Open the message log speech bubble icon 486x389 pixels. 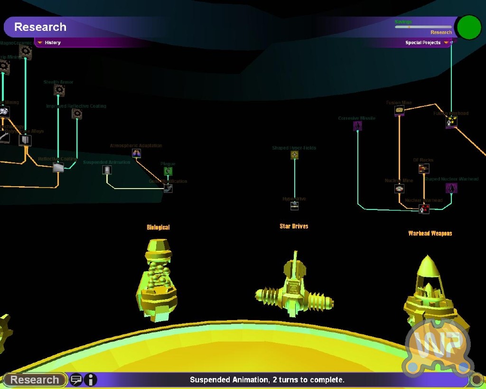(76, 380)
